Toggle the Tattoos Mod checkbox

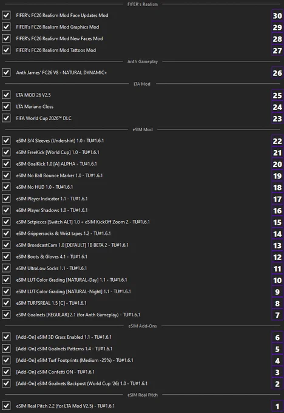(6, 50)
